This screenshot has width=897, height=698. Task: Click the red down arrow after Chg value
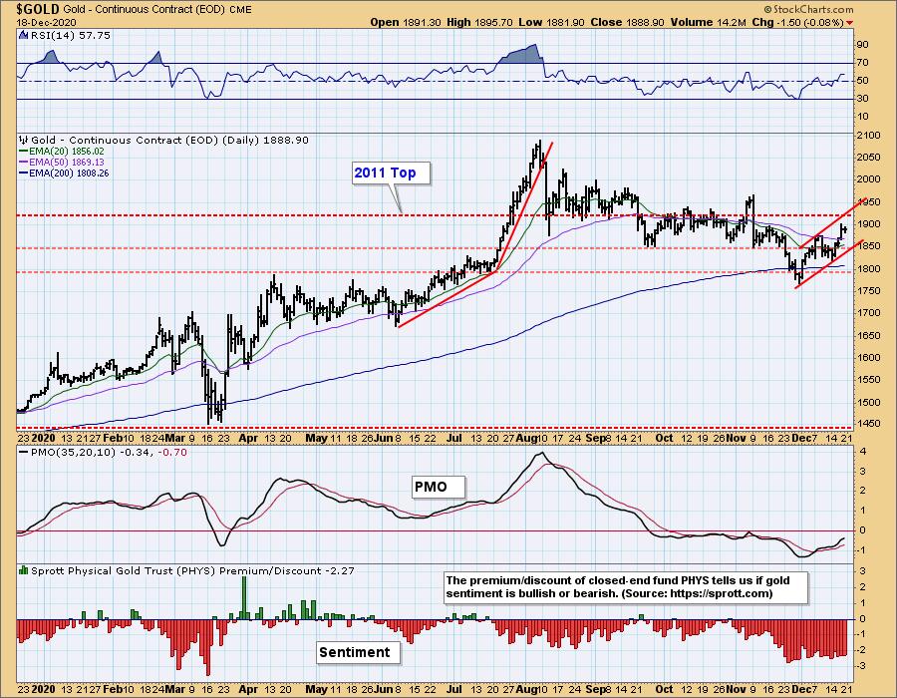pyautogui.click(x=849, y=22)
